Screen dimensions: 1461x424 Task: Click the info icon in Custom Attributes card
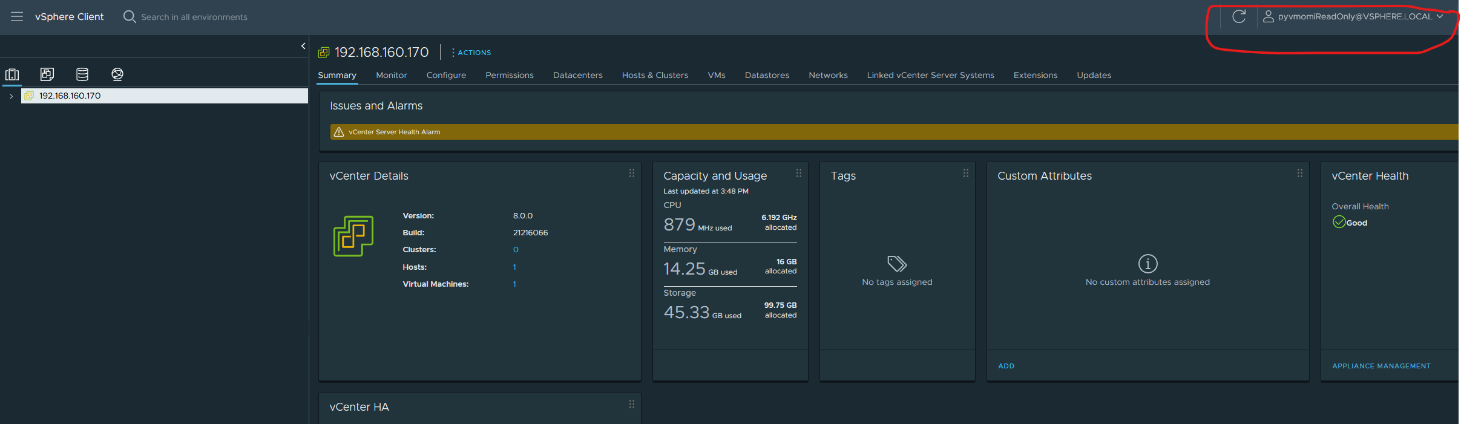tap(1148, 264)
